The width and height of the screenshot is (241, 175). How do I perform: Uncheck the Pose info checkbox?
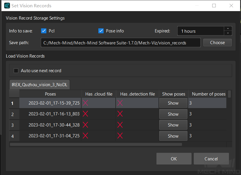pos(101,31)
